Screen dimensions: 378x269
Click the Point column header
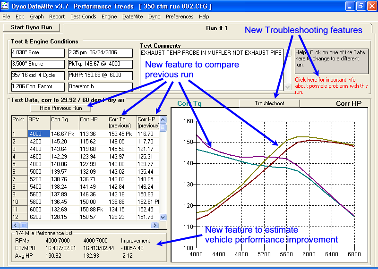(x=19, y=123)
